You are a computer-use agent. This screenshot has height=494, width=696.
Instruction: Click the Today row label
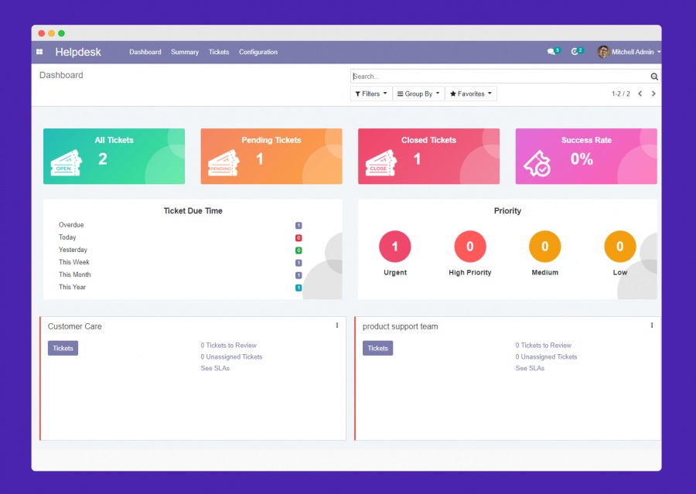(x=67, y=237)
